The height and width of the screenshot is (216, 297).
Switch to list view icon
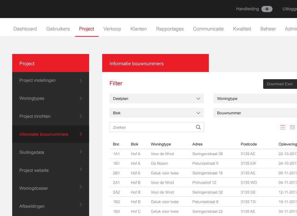tap(282, 127)
